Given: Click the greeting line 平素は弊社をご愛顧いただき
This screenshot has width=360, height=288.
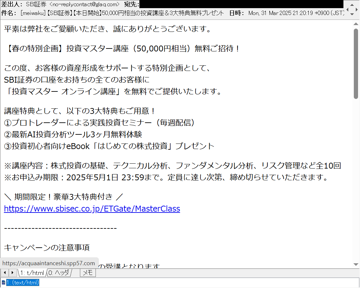Looking at the screenshot, I should (108, 29).
